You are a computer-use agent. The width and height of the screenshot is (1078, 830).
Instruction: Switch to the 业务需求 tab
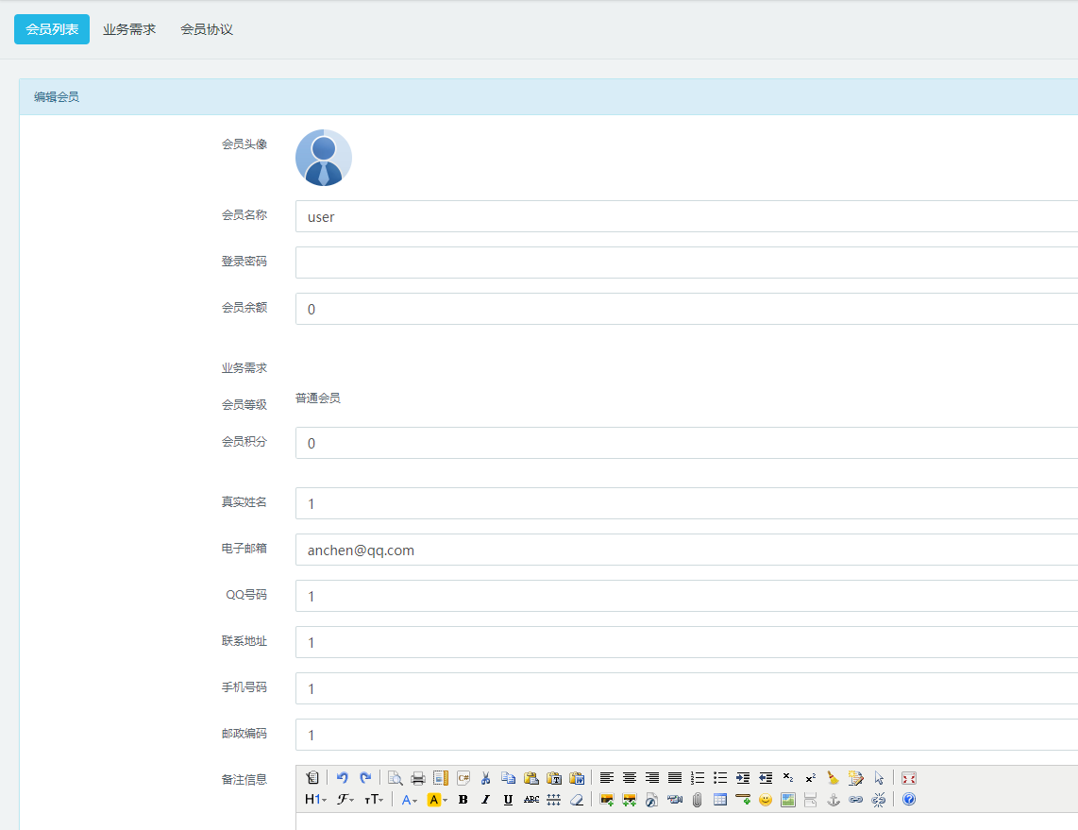pos(129,29)
